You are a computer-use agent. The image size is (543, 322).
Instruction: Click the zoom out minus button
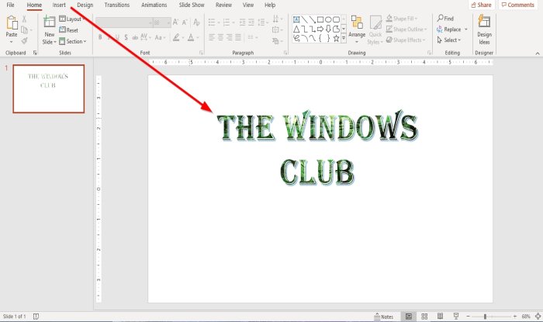pos(469,317)
